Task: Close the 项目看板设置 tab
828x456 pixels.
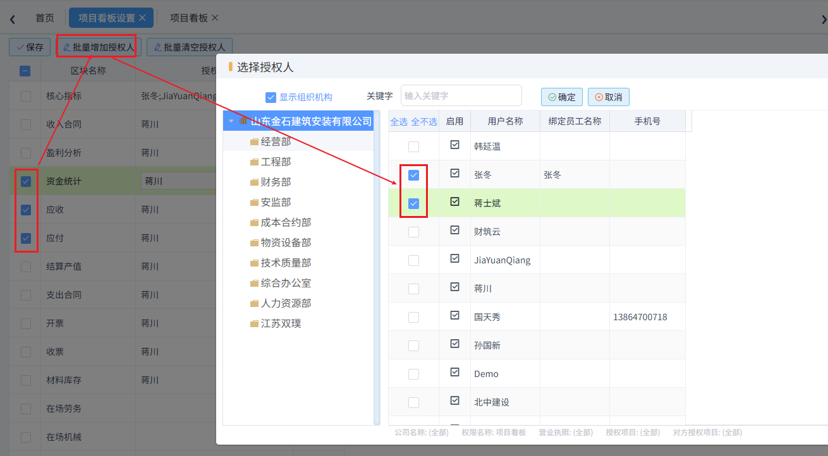Action: click(142, 18)
